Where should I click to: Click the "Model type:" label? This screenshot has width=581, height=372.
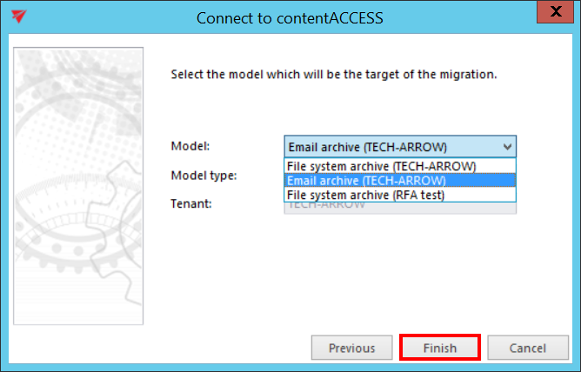pos(204,175)
